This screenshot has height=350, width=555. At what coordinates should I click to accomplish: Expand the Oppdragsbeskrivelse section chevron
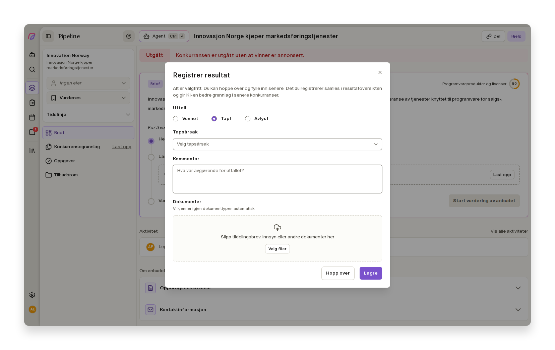pyautogui.click(x=518, y=288)
